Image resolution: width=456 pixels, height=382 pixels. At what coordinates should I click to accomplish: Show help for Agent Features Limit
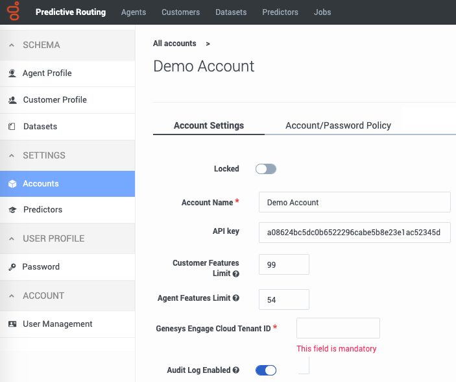click(236, 298)
